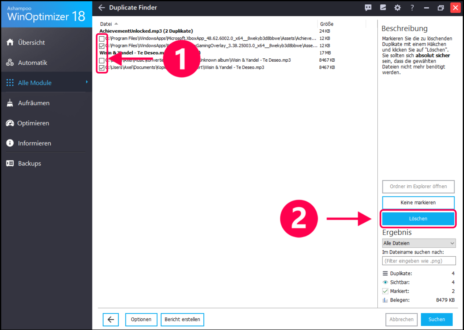Select the Documents Te Deseo.mp3 file path
This screenshot has width=464, height=330.
point(185,67)
